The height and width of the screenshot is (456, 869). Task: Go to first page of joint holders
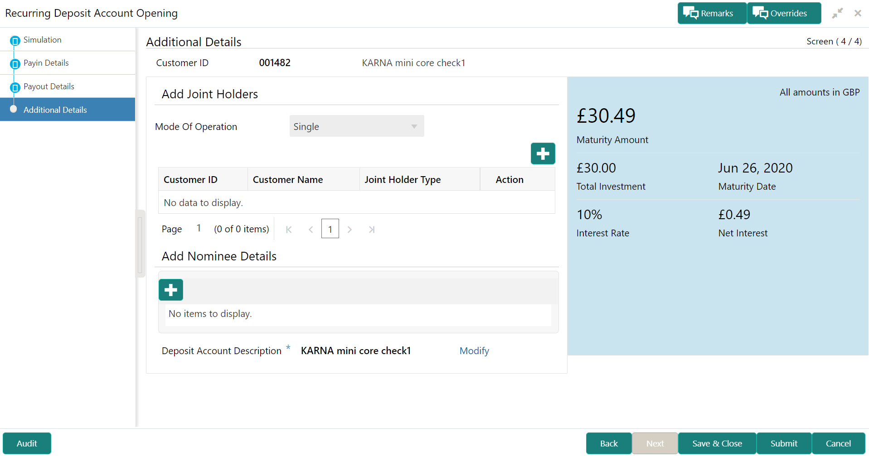[289, 230]
